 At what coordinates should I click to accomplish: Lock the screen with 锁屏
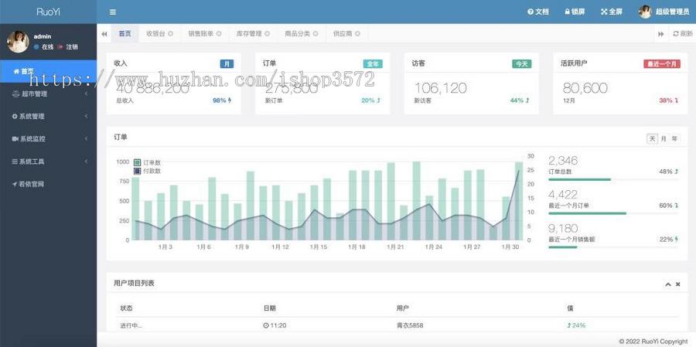[x=575, y=12]
